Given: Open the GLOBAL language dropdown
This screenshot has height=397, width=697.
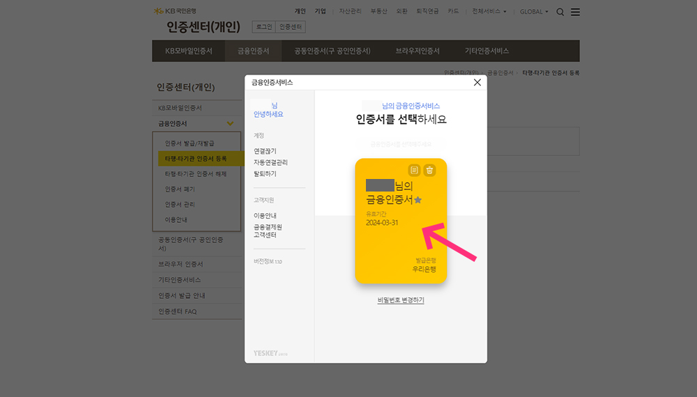Looking at the screenshot, I should pyautogui.click(x=534, y=12).
